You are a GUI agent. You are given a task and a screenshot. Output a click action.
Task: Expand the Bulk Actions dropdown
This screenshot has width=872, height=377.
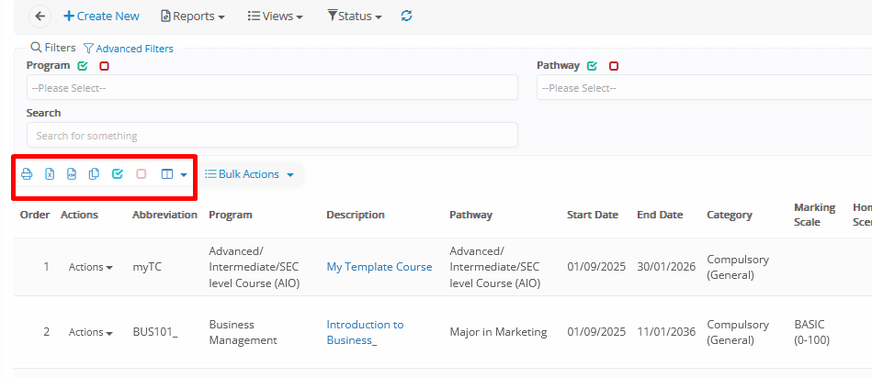pos(249,174)
